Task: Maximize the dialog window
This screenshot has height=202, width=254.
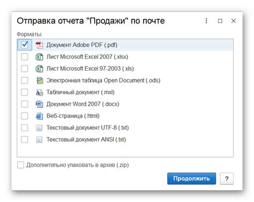Action: (220, 21)
